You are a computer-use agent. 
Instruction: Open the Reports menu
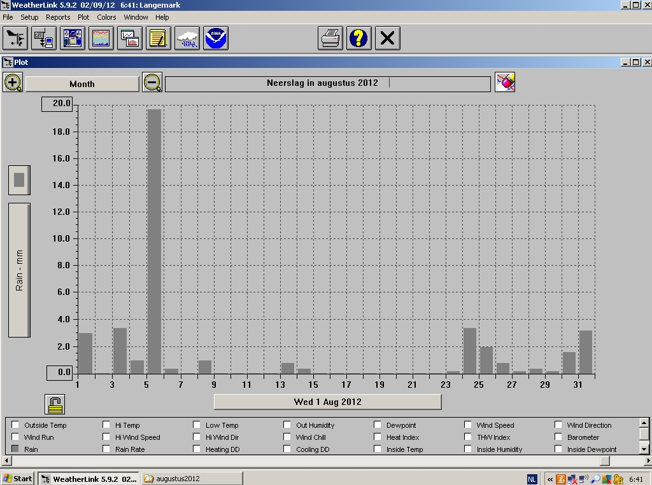click(x=58, y=17)
